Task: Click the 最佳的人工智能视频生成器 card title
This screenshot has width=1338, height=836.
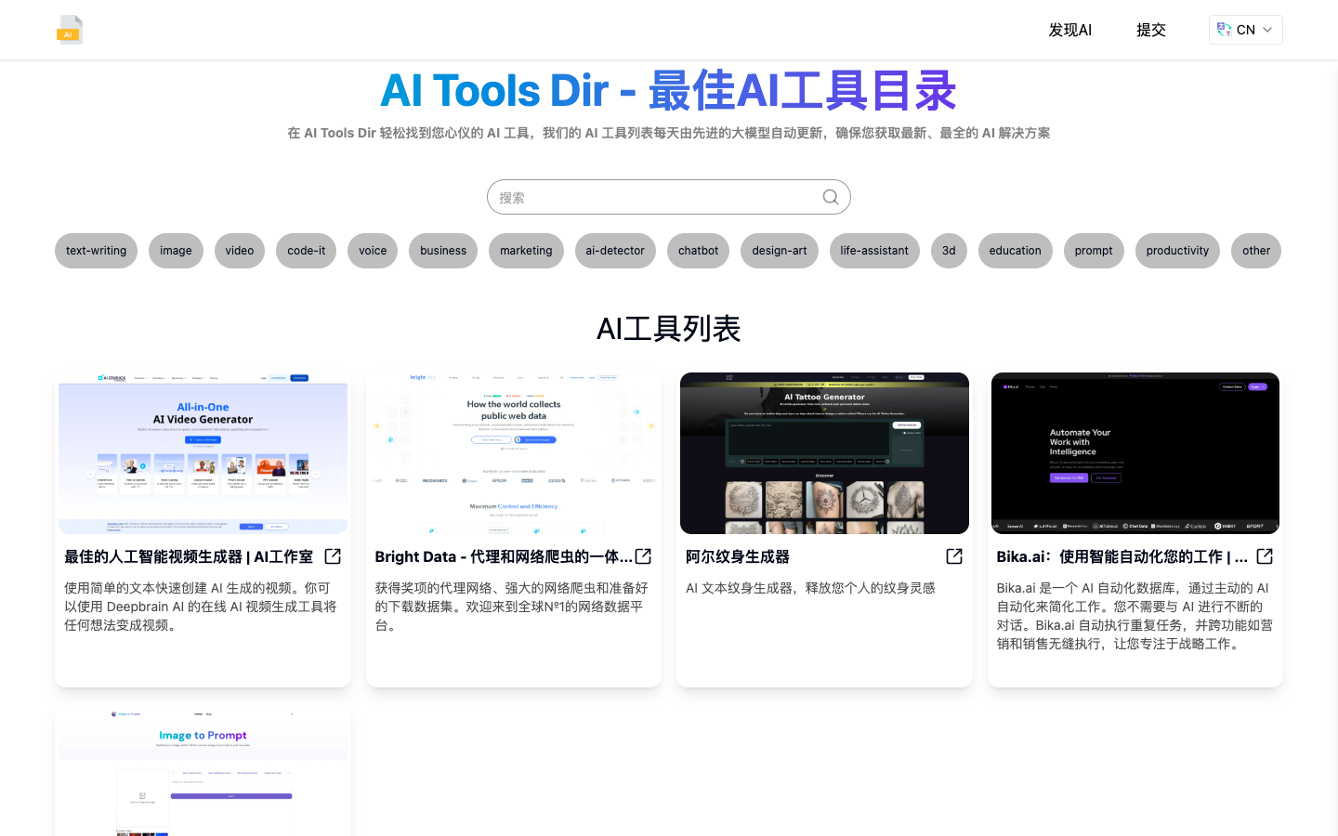Action: click(189, 556)
